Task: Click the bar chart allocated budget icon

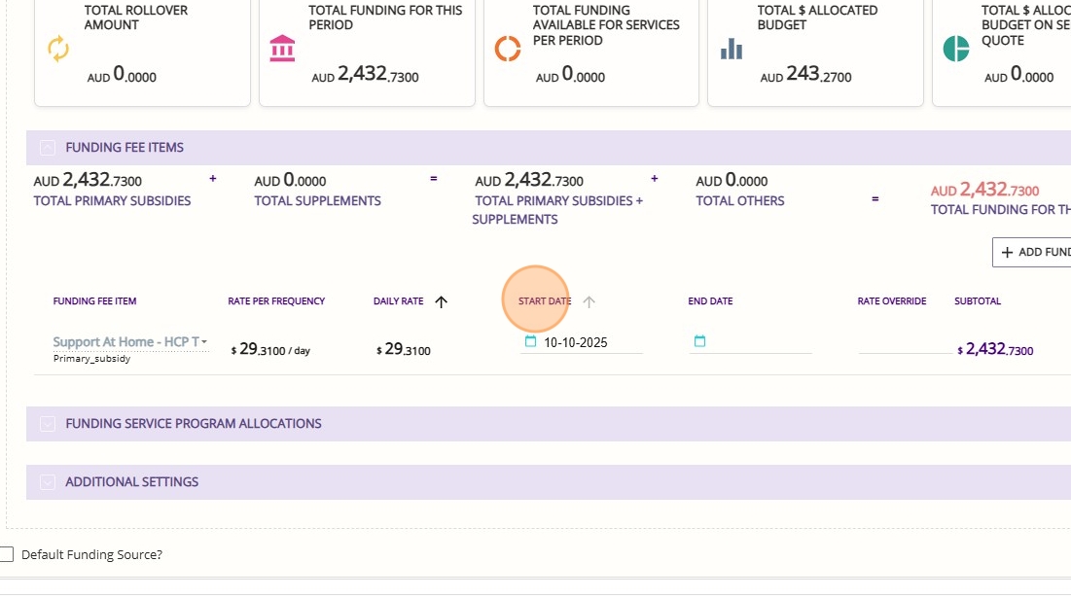Action: [x=732, y=49]
